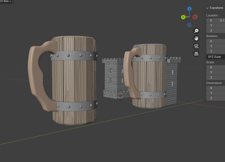Image resolution: width=225 pixels, height=162 pixels.
Task: Click the negative Z circle at the gizmo bottom
Action: pos(189,25)
